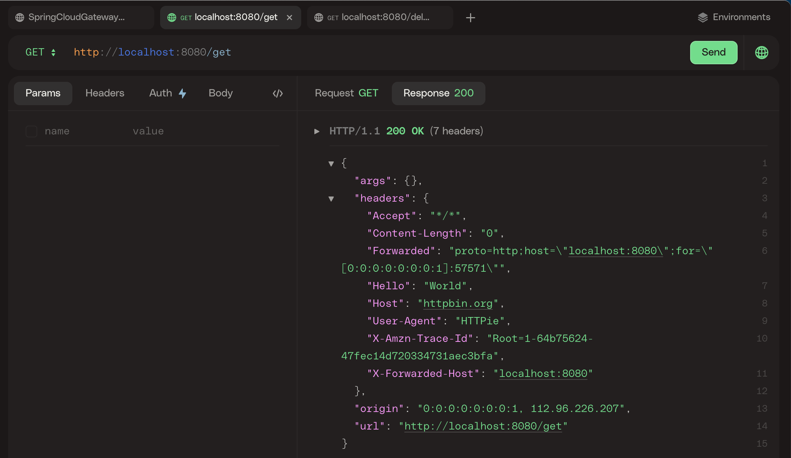Open the Request GET tab
This screenshot has height=458, width=791.
click(x=346, y=93)
